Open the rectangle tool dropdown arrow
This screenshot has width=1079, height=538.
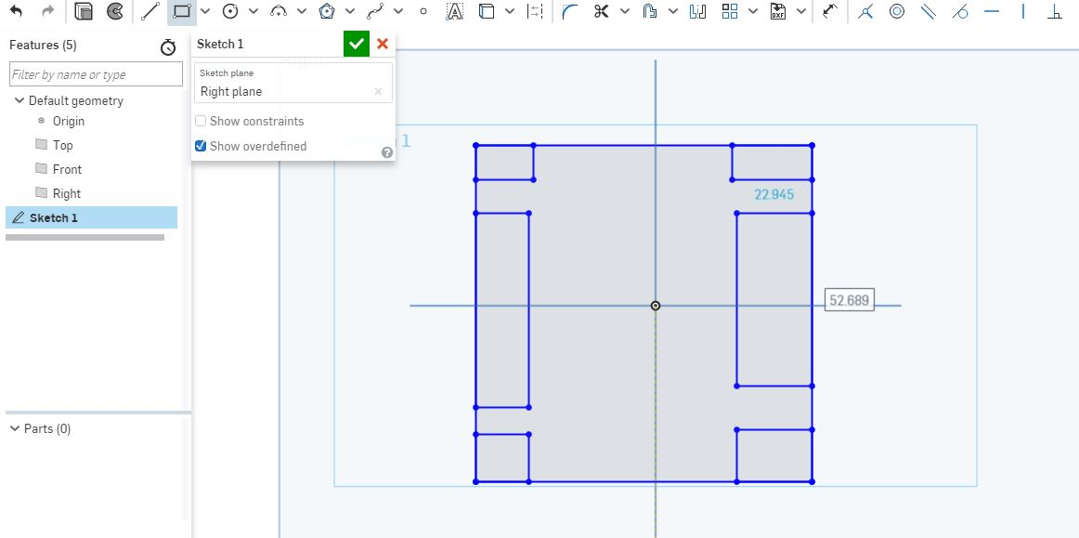point(205,11)
